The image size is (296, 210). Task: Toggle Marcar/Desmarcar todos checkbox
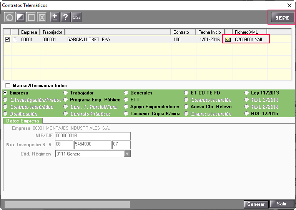click(x=8, y=85)
